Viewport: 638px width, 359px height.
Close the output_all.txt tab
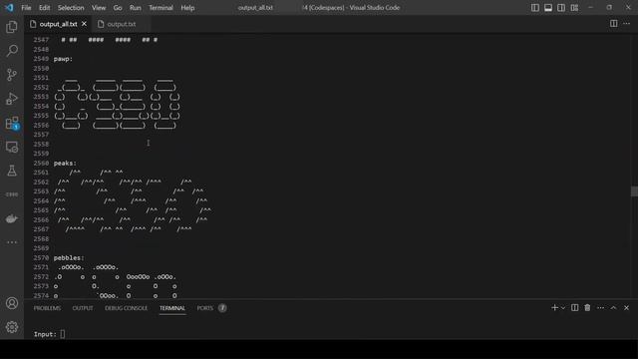tap(84, 24)
